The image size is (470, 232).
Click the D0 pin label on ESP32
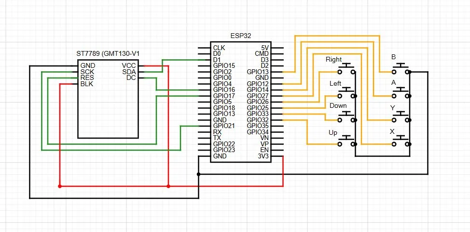click(x=217, y=54)
